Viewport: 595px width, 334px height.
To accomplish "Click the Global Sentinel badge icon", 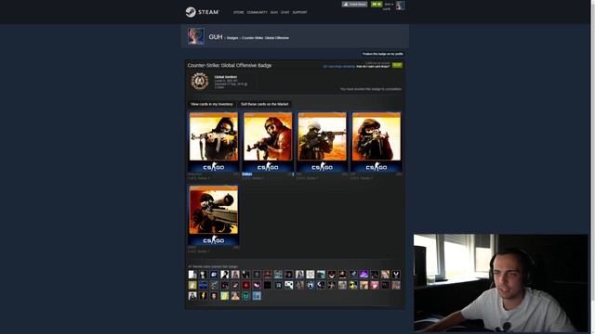I will click(x=200, y=81).
